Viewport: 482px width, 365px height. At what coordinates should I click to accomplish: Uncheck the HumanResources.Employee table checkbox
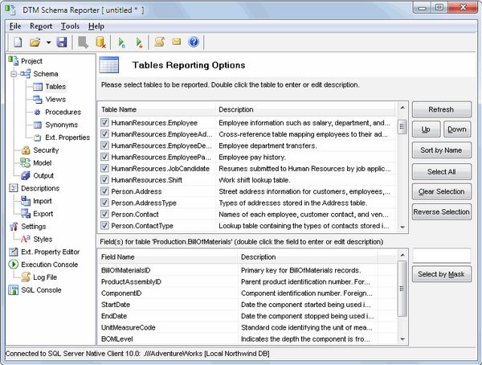pos(104,122)
